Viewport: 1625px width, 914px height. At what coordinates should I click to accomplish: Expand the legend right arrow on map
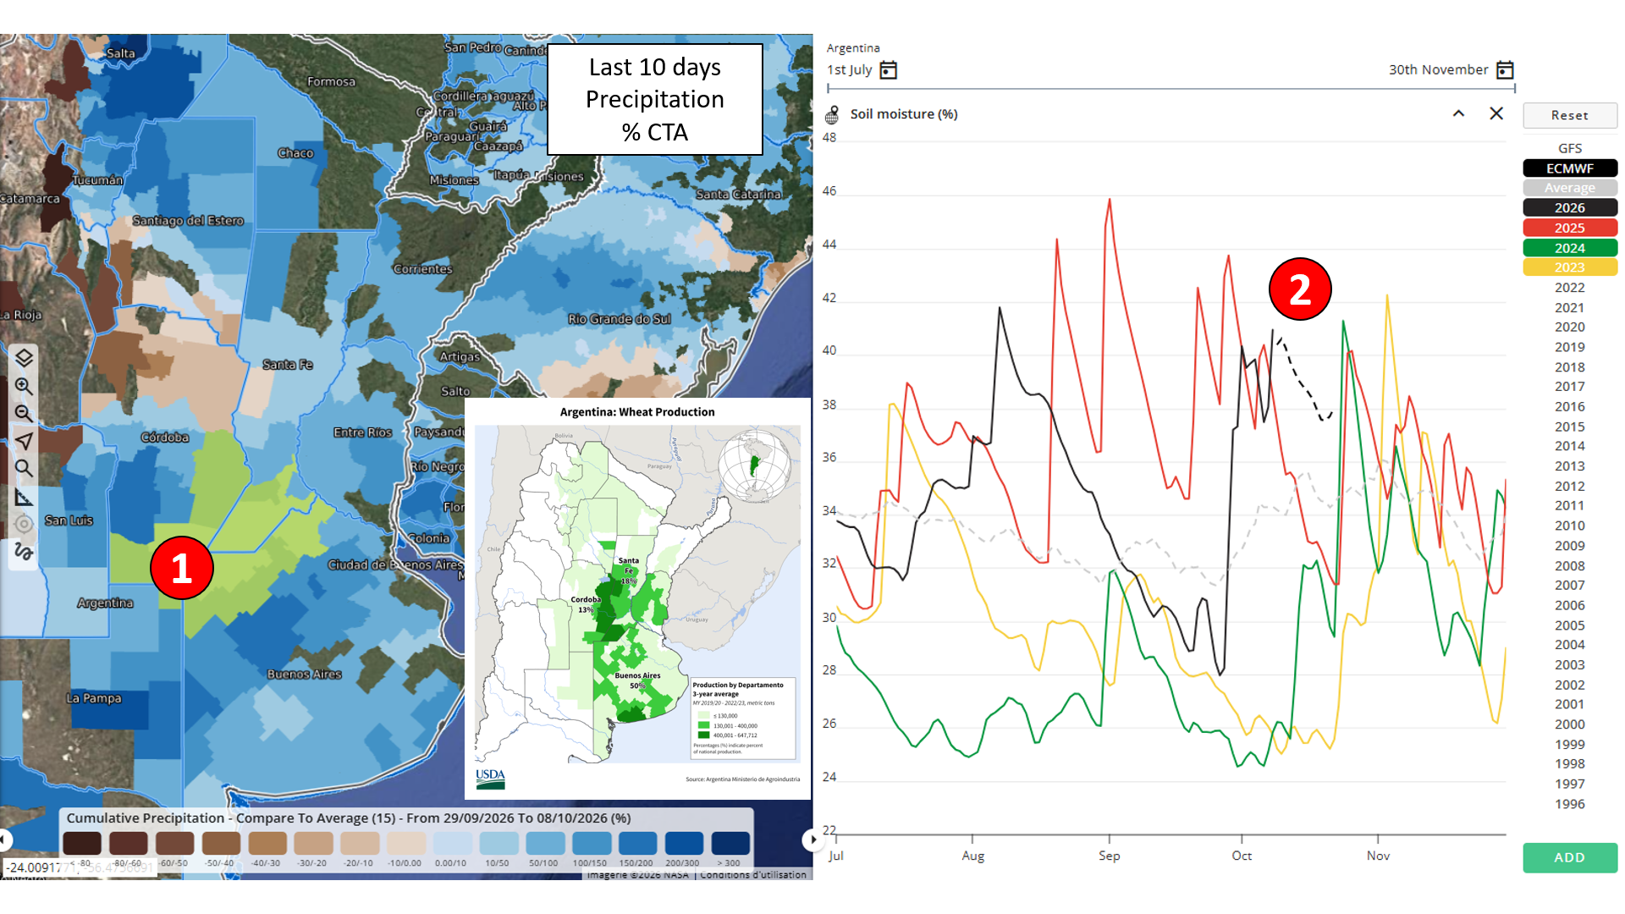click(x=812, y=840)
